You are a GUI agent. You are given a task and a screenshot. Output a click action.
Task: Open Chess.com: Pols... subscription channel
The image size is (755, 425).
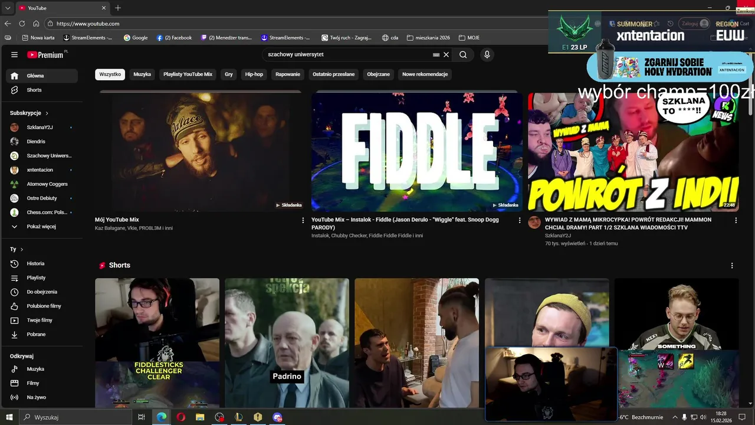(42, 212)
